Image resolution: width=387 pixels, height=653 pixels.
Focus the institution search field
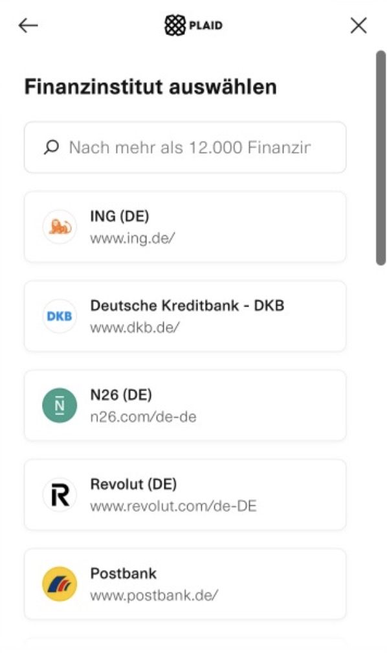(185, 148)
